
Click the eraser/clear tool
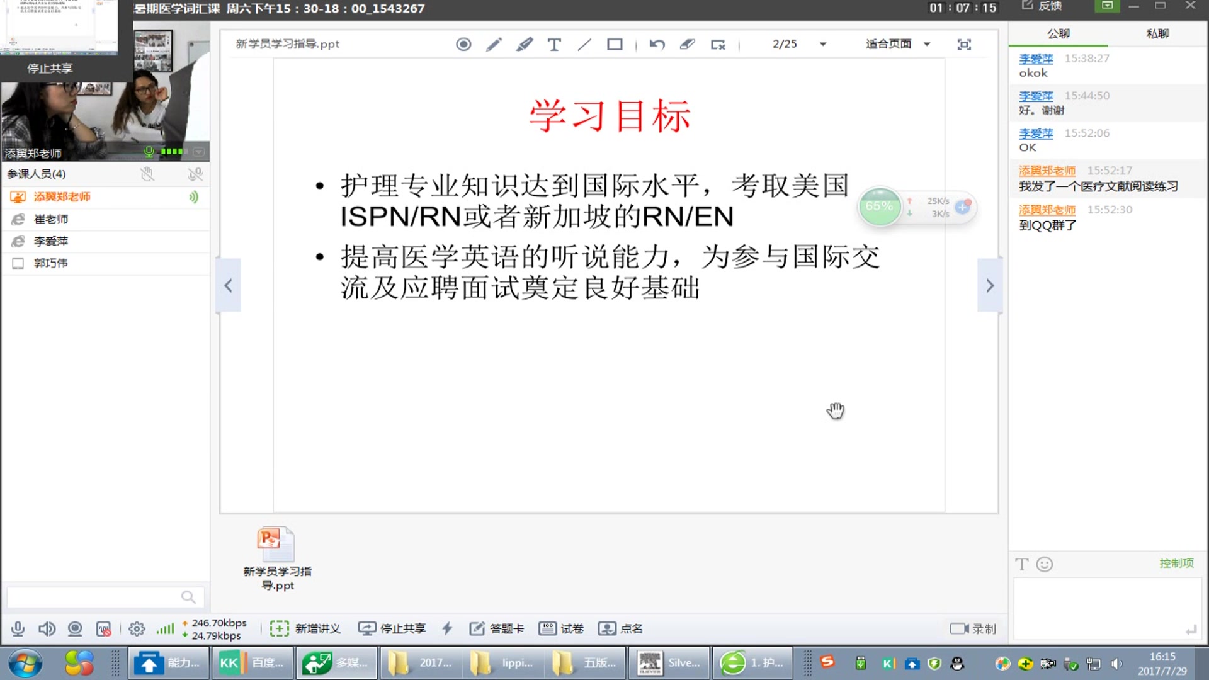[687, 44]
